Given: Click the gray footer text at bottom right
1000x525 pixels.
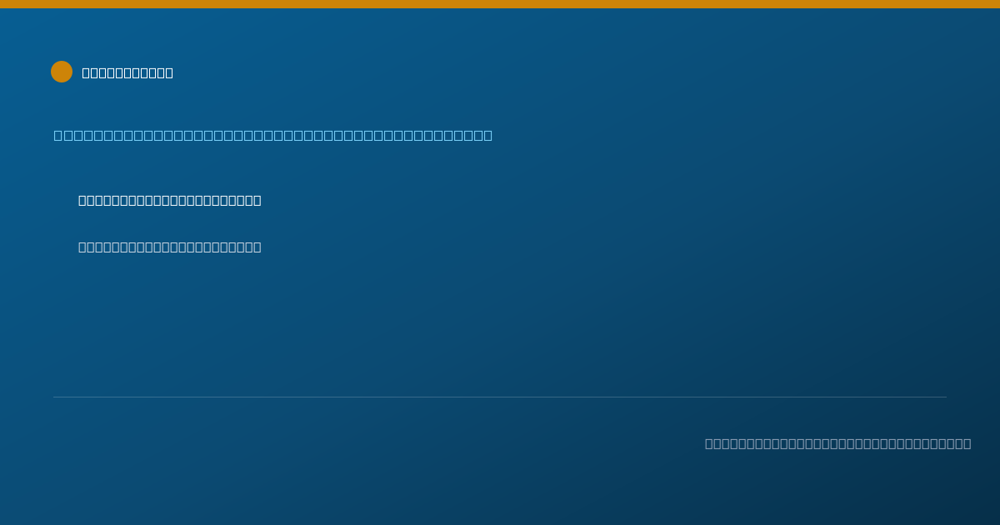Looking at the screenshot, I should click(x=838, y=443).
